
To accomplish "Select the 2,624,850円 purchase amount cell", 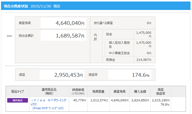I will click(140, 100).
